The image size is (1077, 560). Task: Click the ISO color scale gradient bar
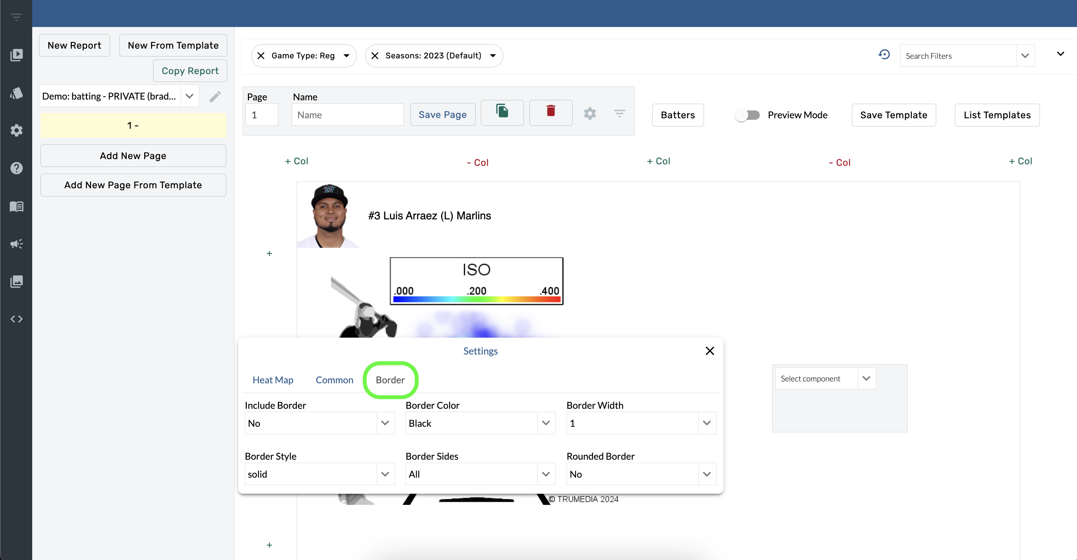476,300
